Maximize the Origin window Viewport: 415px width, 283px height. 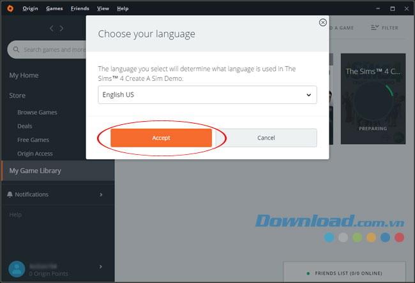click(x=393, y=8)
